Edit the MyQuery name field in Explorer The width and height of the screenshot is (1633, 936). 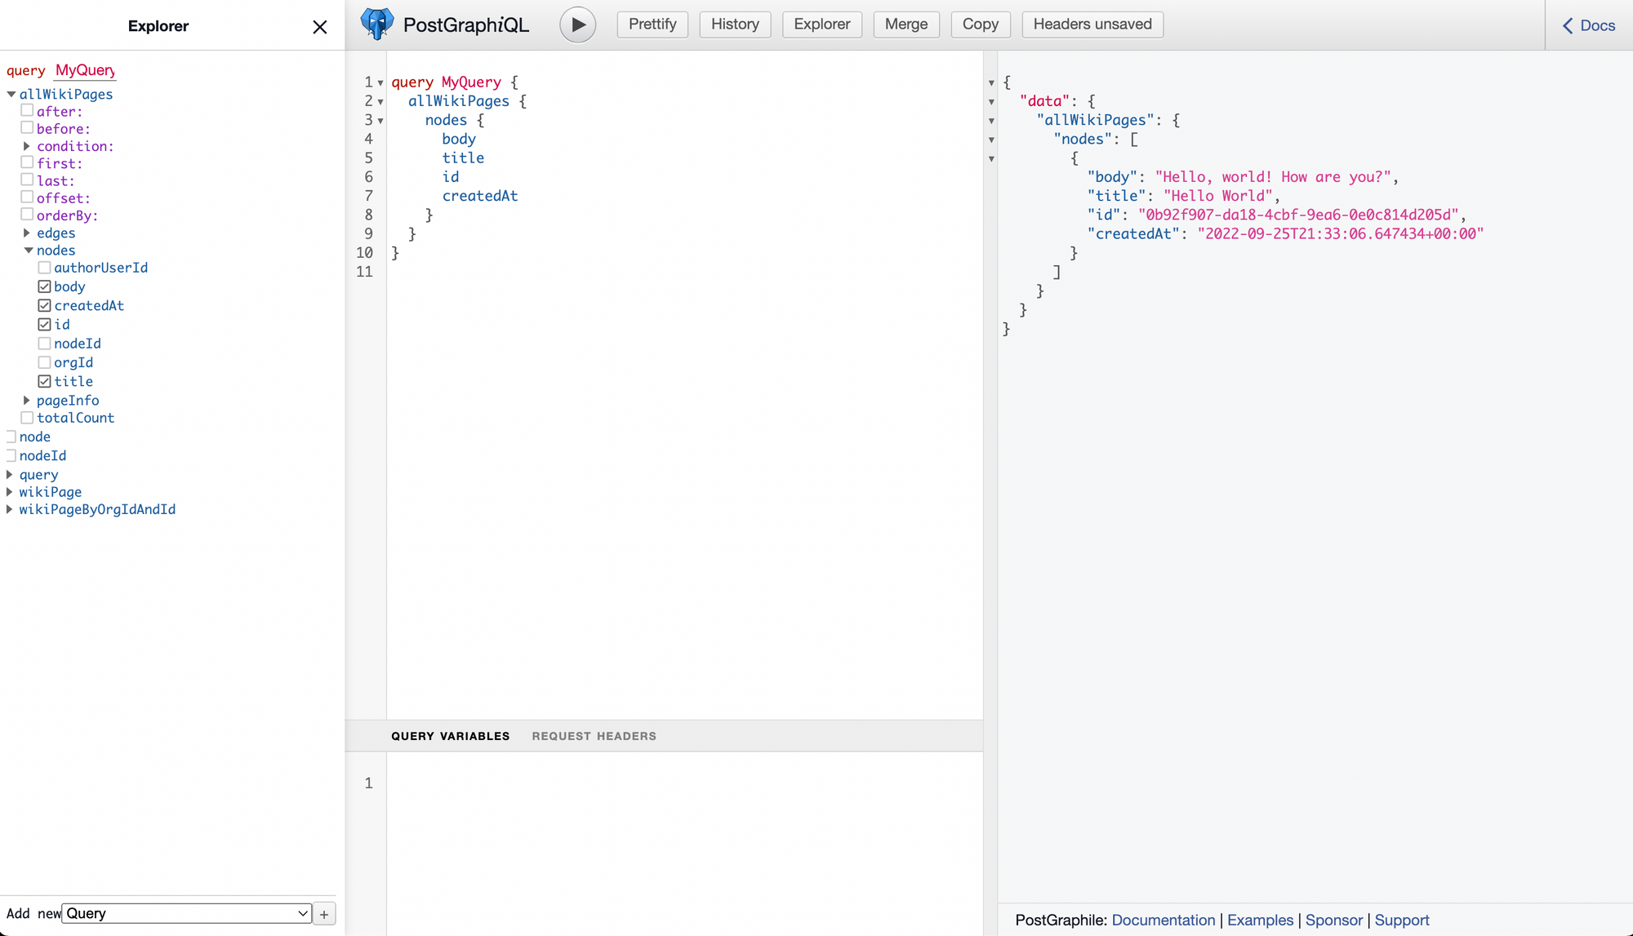click(85, 70)
